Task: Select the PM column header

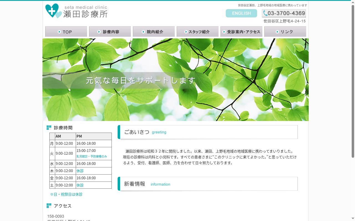Action: click(94, 136)
